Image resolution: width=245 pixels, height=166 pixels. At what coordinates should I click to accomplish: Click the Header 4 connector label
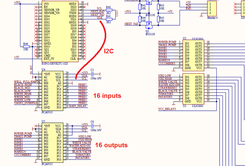point(212,18)
